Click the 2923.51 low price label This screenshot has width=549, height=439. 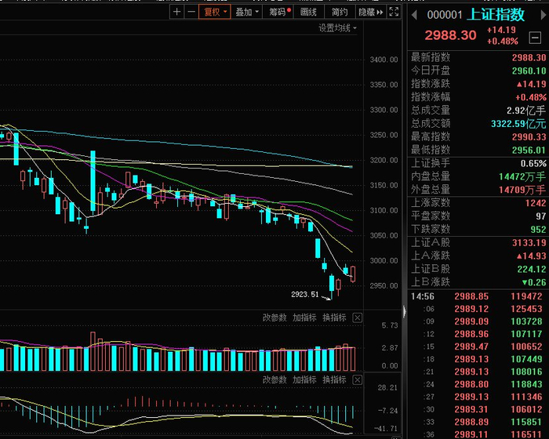[x=304, y=295]
